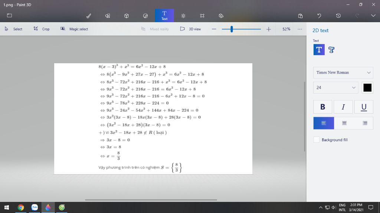Select the 2D text mode
Viewport: 380px width, 213px height.
[319, 50]
